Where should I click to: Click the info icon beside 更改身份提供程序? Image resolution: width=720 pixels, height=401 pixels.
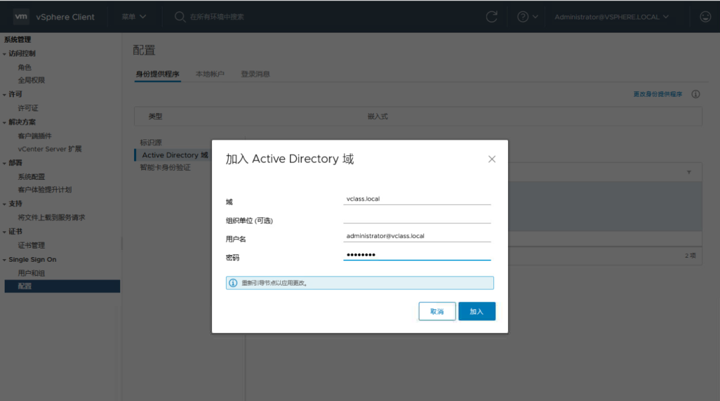pos(695,95)
